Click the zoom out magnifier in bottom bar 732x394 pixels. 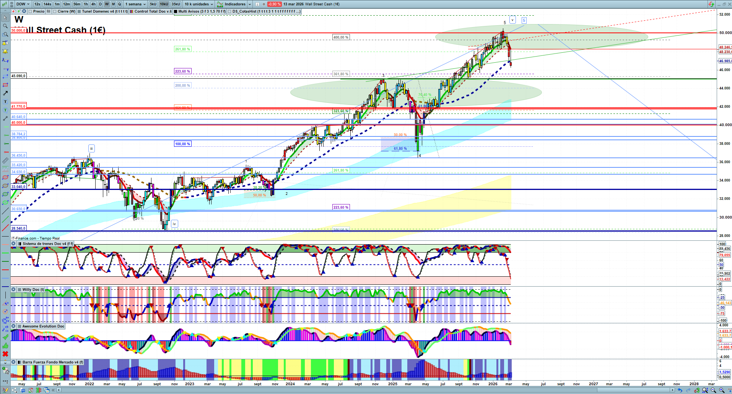point(713,390)
